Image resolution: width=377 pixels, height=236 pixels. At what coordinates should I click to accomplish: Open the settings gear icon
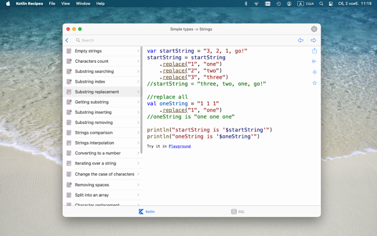[x=314, y=29]
